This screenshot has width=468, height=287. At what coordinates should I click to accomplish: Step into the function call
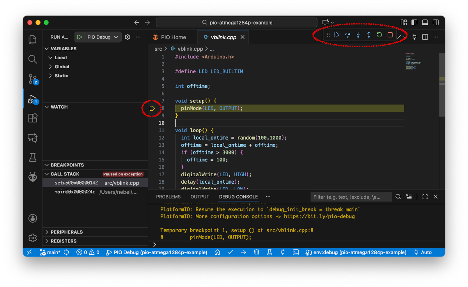(x=358, y=35)
